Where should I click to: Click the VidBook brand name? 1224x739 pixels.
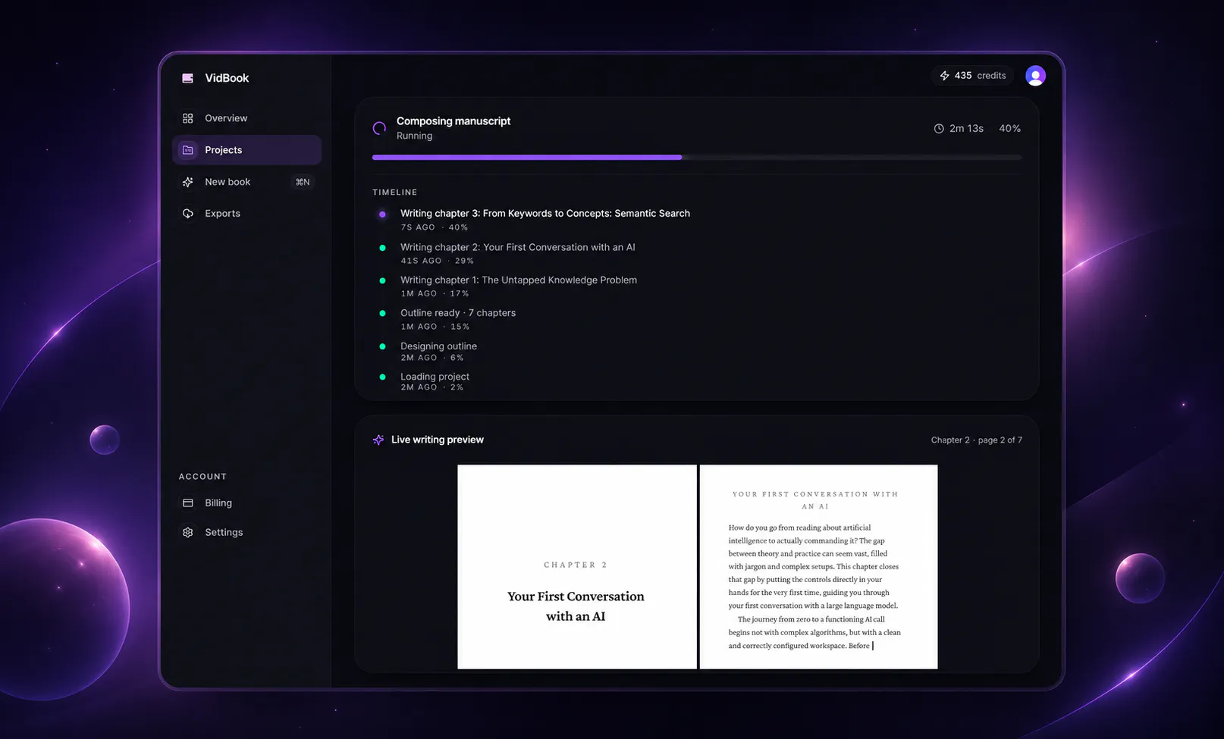[x=227, y=78]
